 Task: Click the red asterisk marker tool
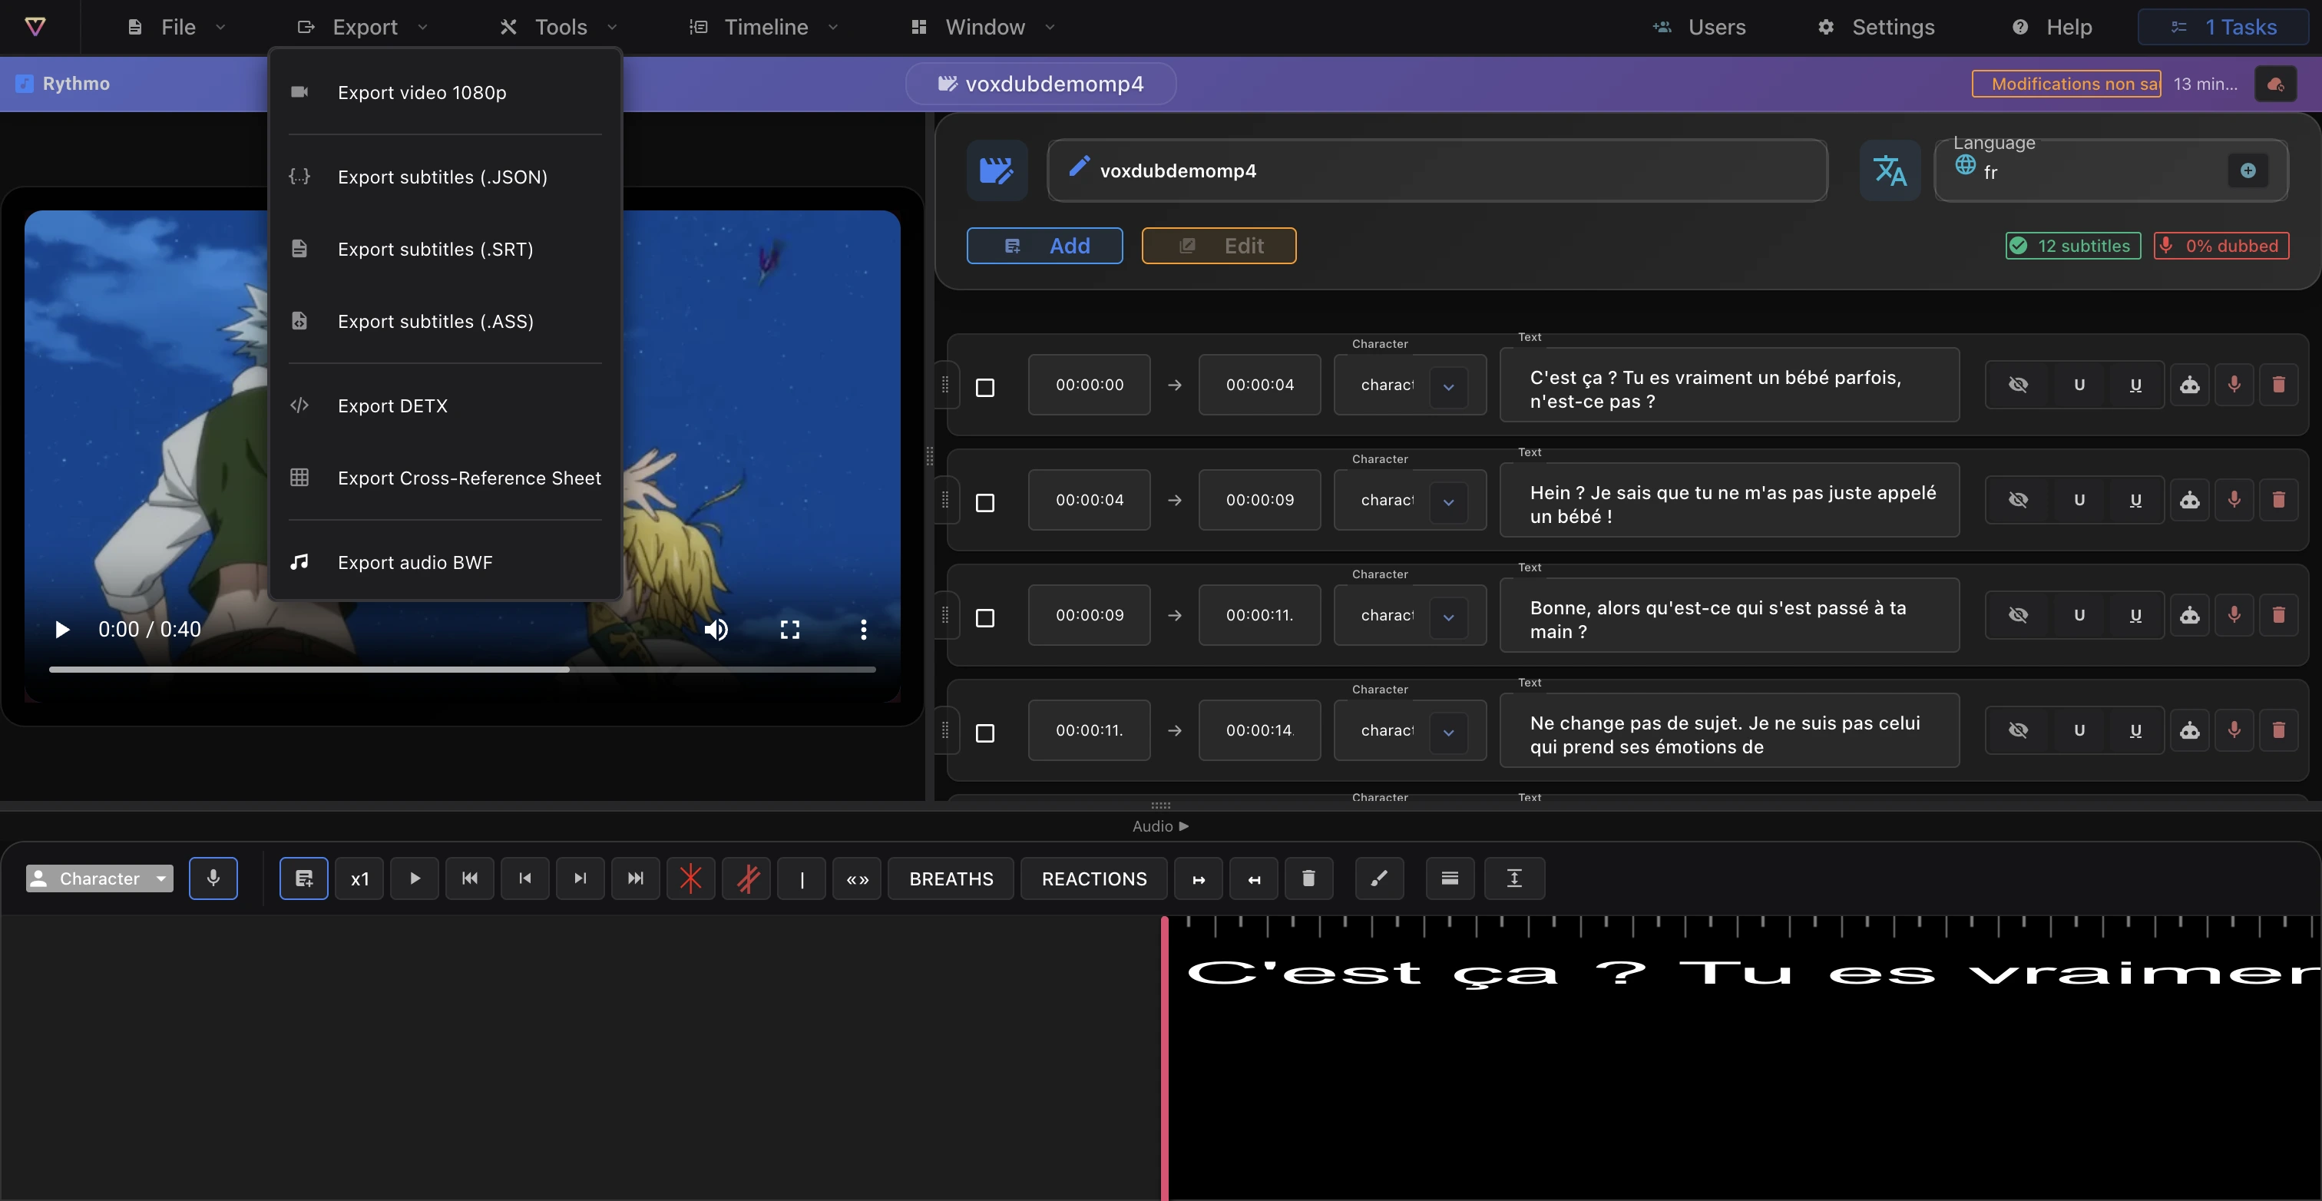click(690, 878)
